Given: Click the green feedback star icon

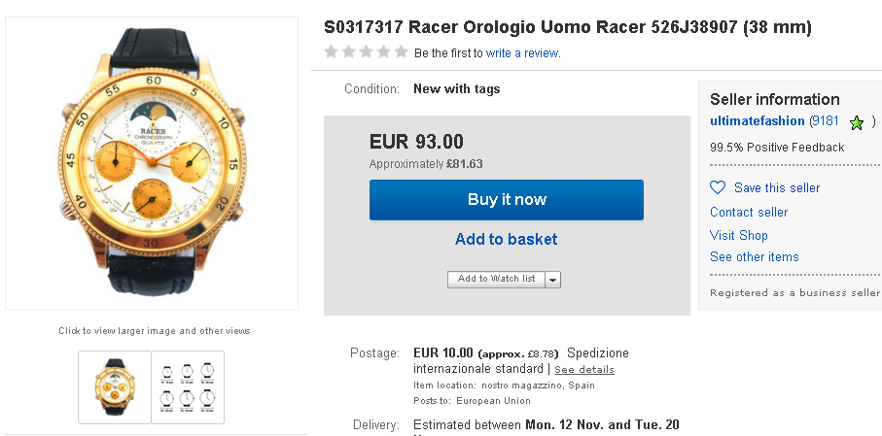Looking at the screenshot, I should [x=856, y=122].
